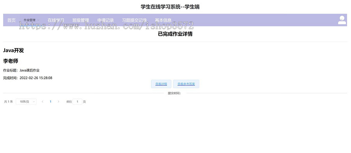
Task: Click the 查看详情 button
Action: (x=161, y=84)
